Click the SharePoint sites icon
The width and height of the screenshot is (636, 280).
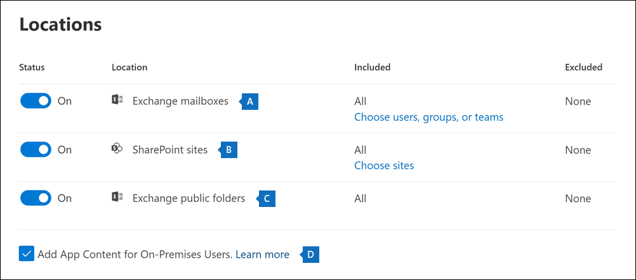pos(117,149)
